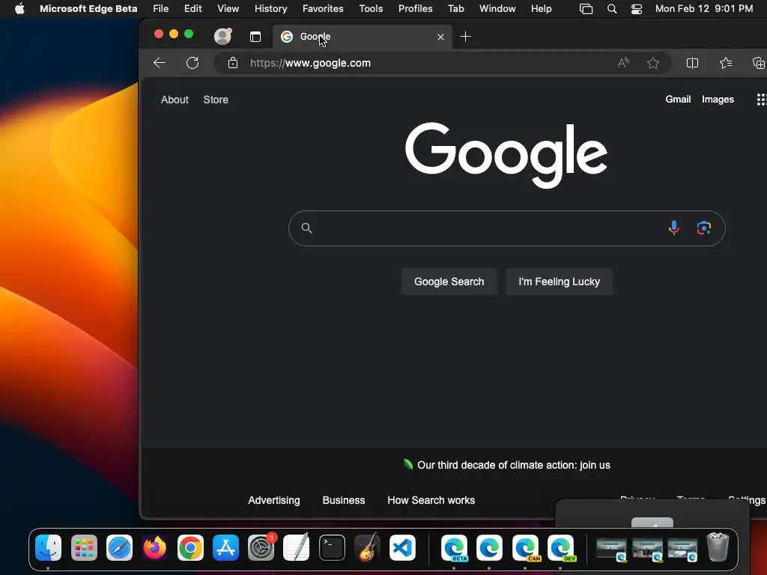Close the Google tab
The image size is (767, 575).
(440, 37)
